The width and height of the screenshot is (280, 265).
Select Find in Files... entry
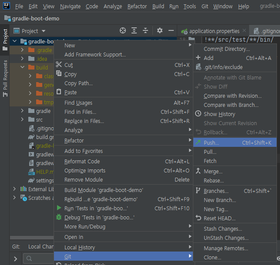pyautogui.click(x=123, y=112)
